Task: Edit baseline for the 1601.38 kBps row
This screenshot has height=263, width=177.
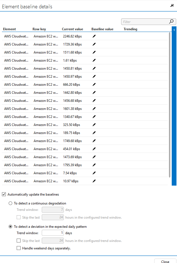Action: pos(94,109)
